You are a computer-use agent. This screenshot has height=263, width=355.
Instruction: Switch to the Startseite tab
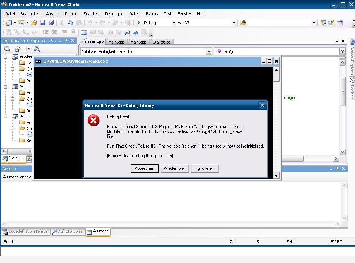click(x=161, y=42)
